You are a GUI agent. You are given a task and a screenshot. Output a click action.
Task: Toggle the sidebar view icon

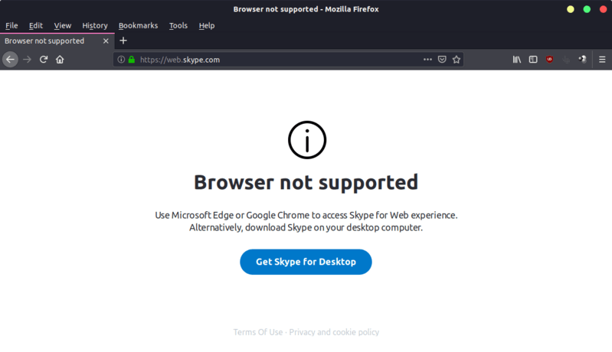(x=533, y=60)
